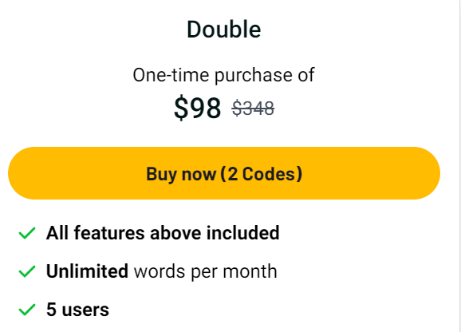The width and height of the screenshot is (461, 332).
Task: Click the word month in the second feature
Action: [250, 271]
